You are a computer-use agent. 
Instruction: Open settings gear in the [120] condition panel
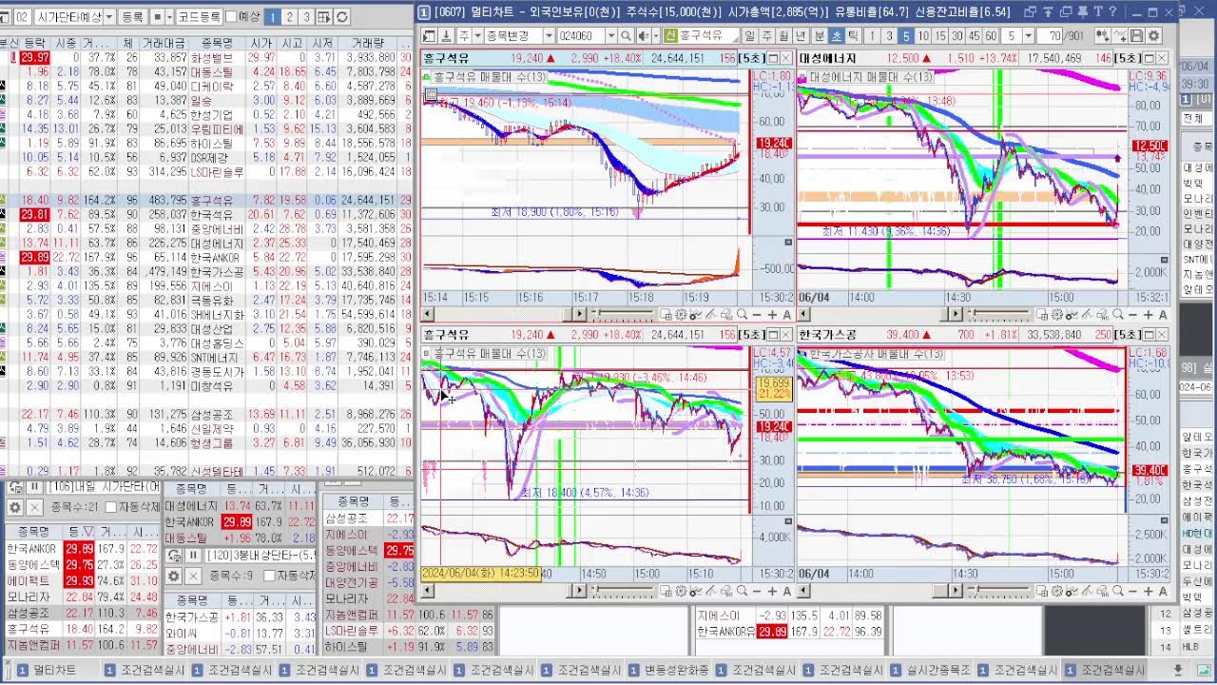click(174, 577)
